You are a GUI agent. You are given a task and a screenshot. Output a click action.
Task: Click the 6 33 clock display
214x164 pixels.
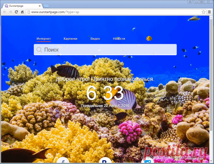coord(105,93)
